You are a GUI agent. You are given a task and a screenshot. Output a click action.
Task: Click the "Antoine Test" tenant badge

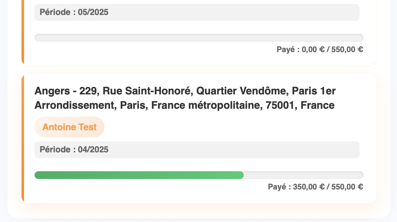69,127
